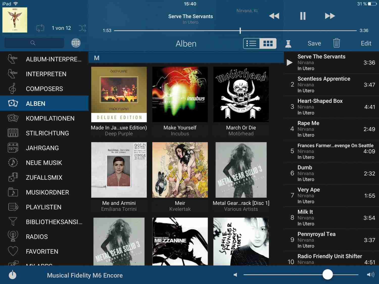Viewport: 379px width, 284px height.
Task: Open Composers category
Action: 44,89
